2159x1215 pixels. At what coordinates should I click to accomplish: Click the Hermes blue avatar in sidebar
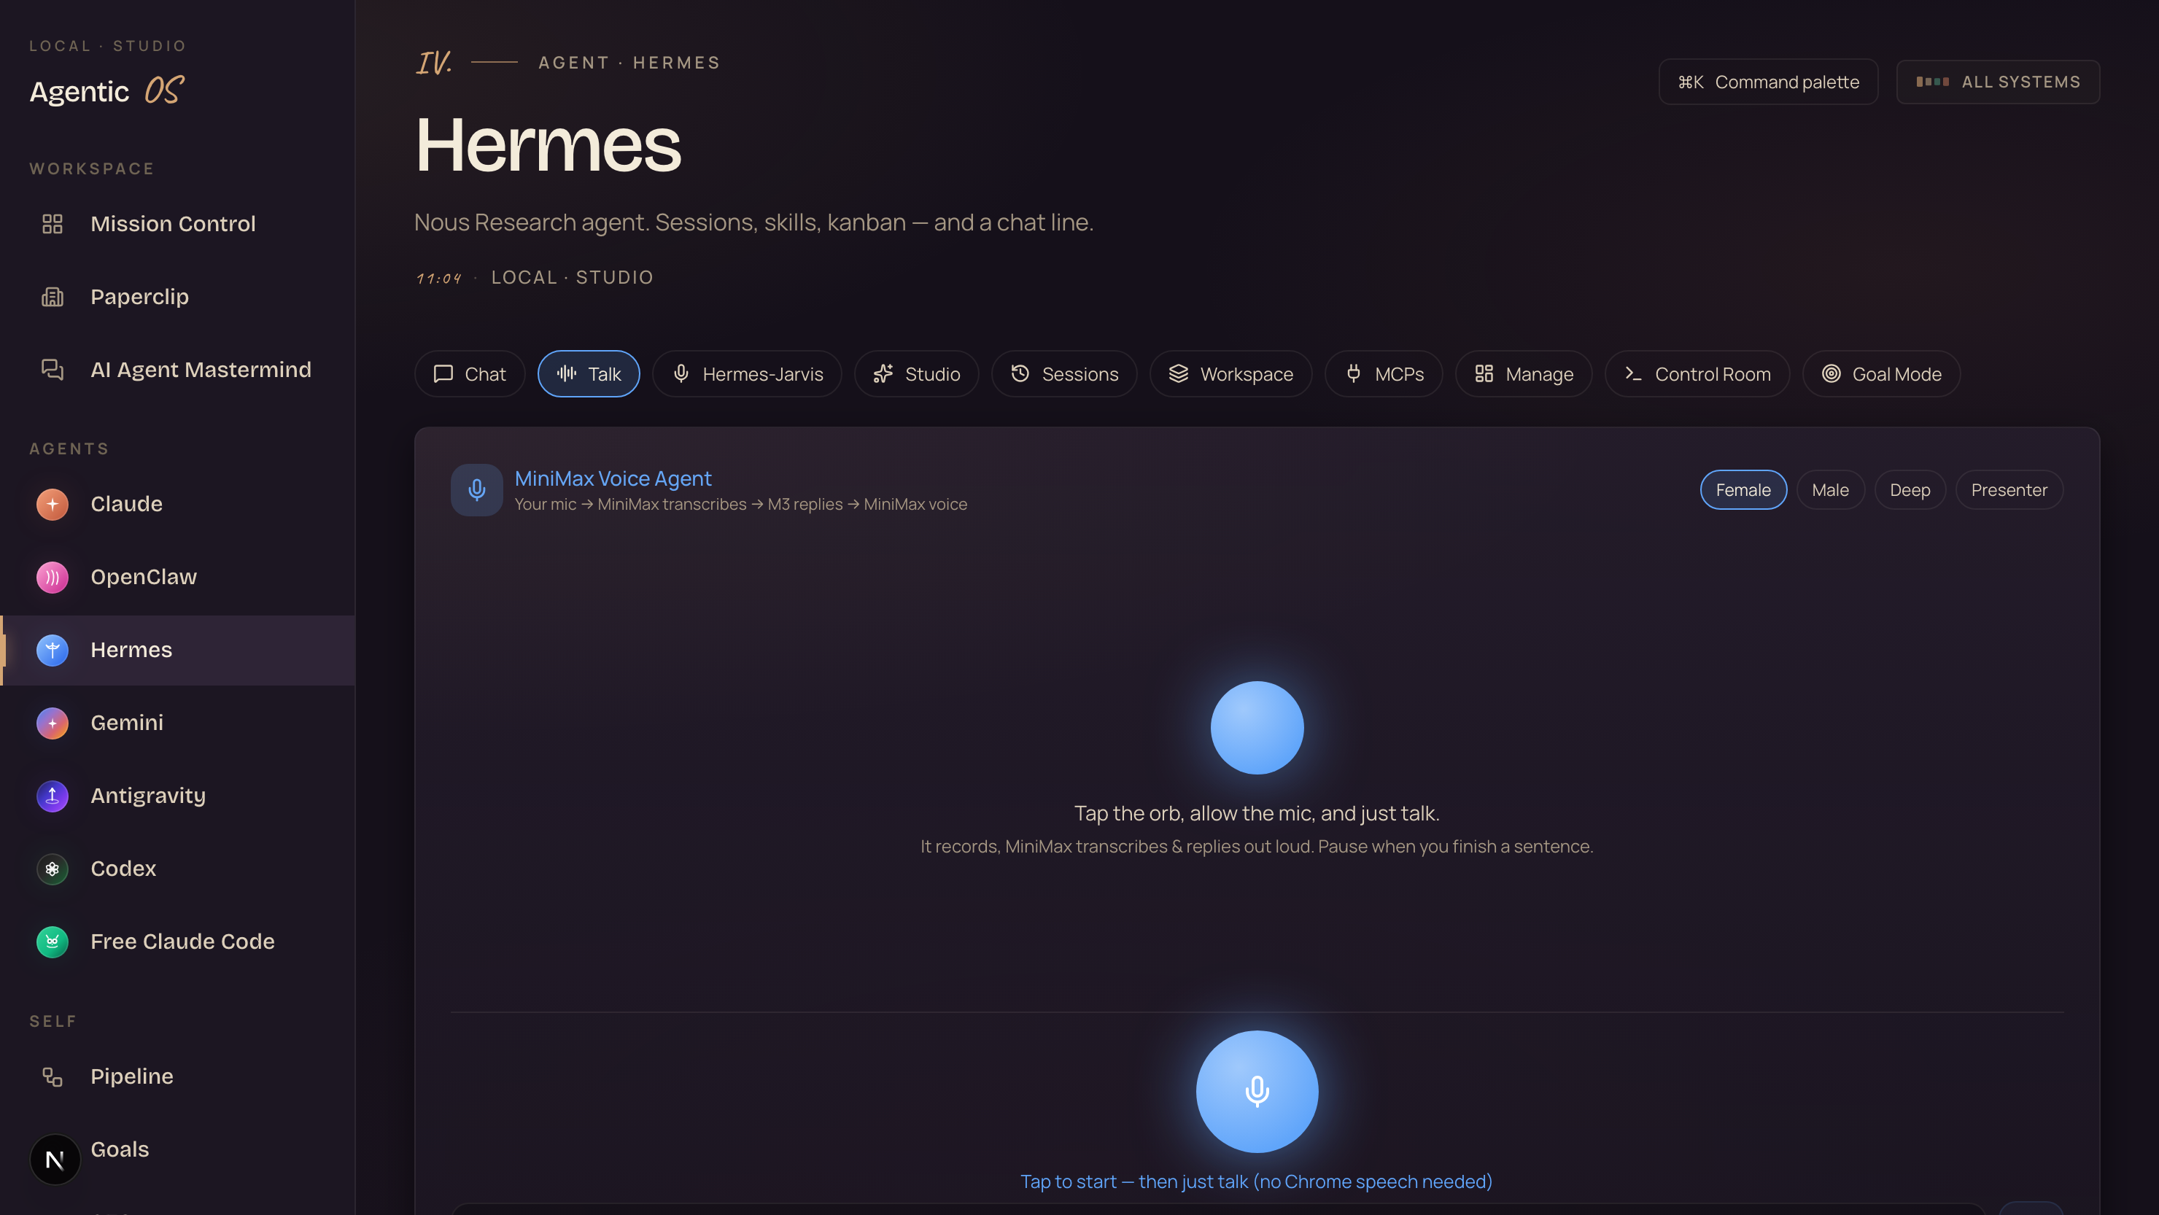(52, 651)
